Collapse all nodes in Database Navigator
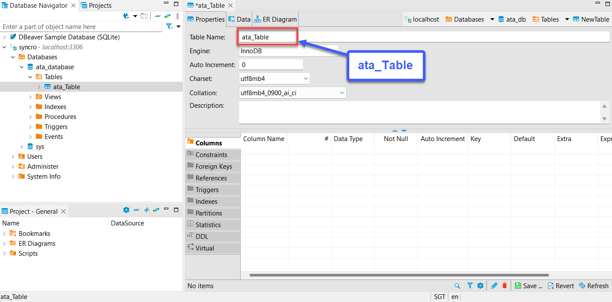The image size is (612, 302). [x=158, y=16]
